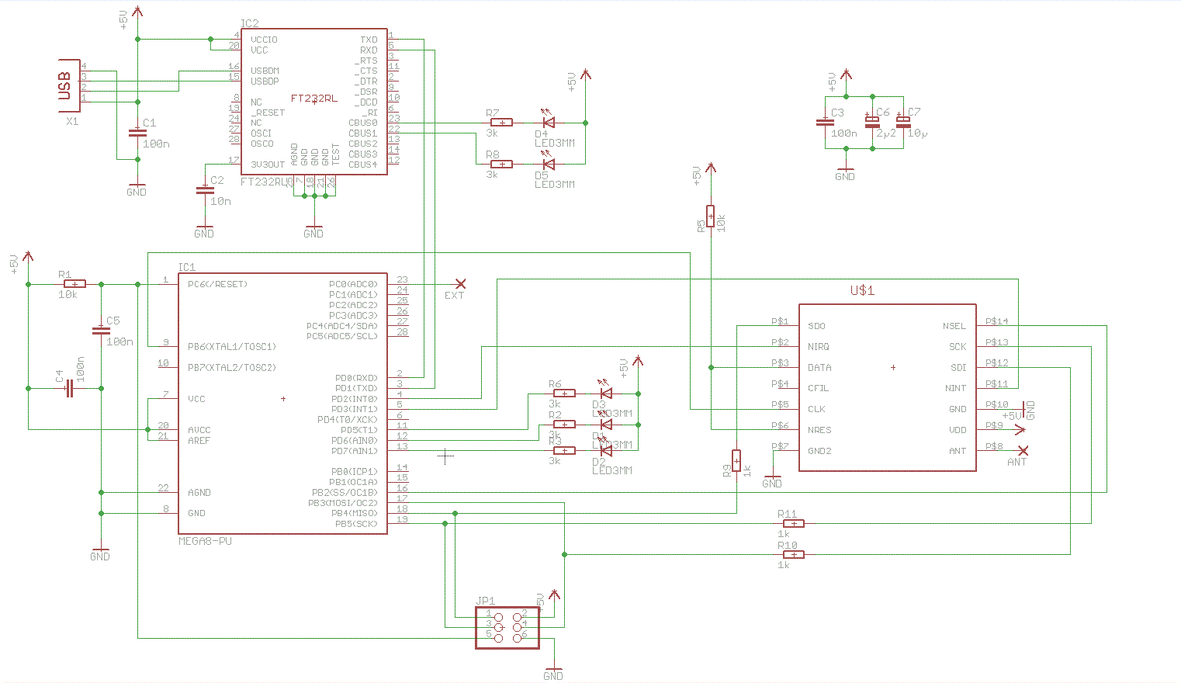Click the IC2 part label
The image size is (1181, 683).
tap(250, 24)
